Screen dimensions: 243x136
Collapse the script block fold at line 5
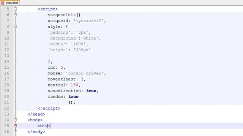[15, 9]
